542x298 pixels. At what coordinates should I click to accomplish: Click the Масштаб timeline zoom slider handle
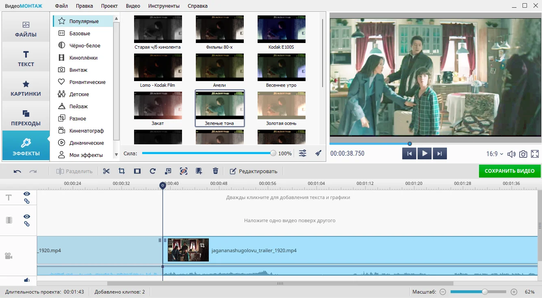tap(485, 292)
